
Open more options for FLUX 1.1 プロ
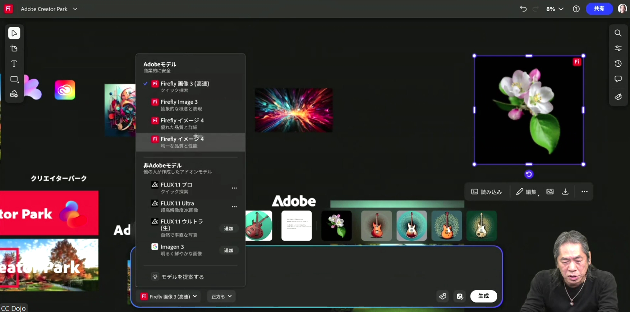point(234,188)
